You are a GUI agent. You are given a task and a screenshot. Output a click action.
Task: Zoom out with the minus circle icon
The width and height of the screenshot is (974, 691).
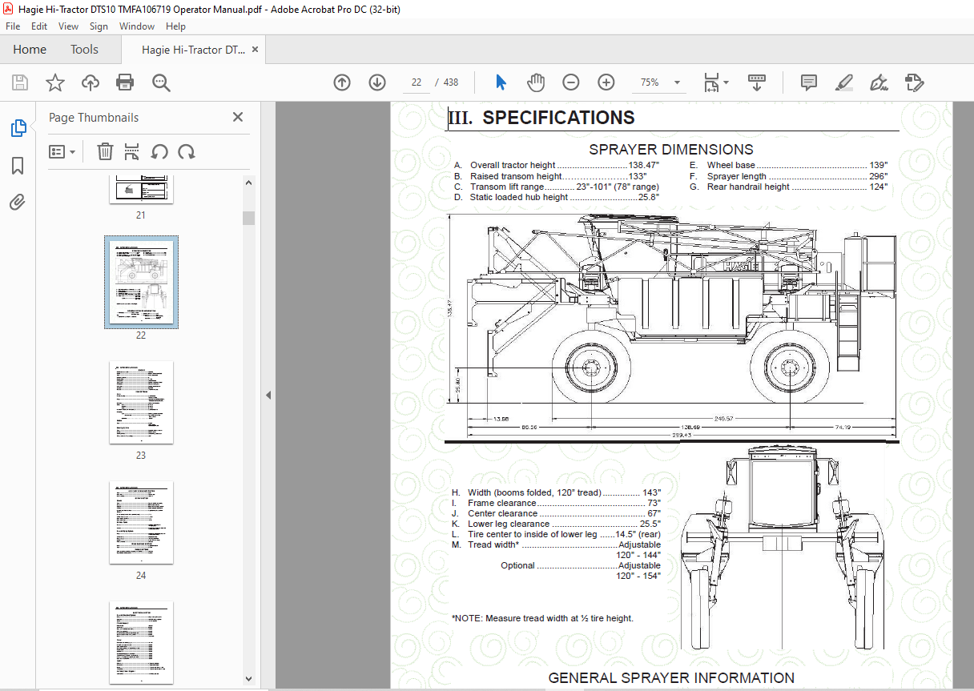[x=570, y=82]
